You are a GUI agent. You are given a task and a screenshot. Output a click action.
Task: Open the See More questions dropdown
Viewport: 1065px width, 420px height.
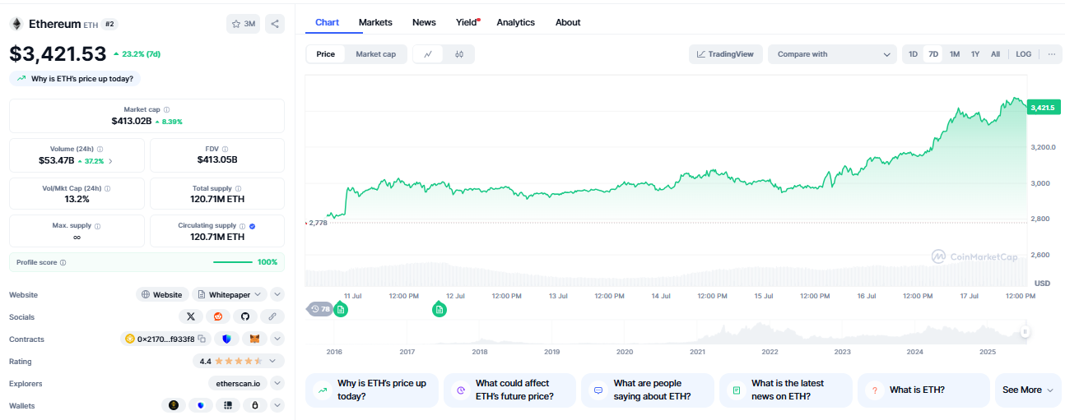pos(1028,390)
